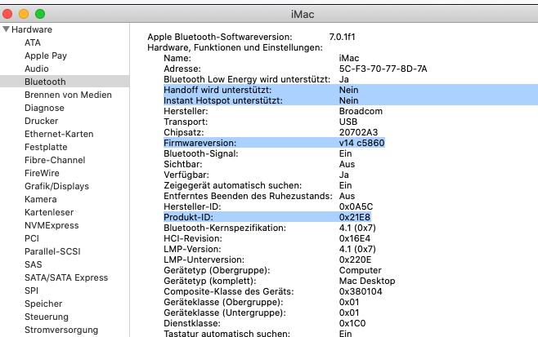
Task: Select Audio in the sidebar
Action: [37, 69]
